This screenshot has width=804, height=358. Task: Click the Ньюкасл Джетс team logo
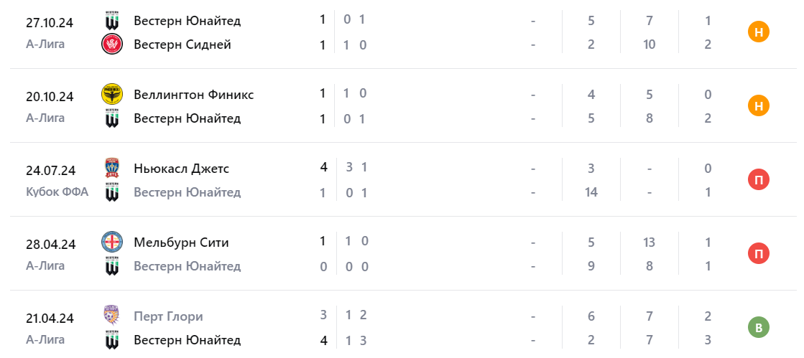(x=112, y=169)
